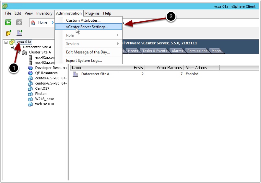This screenshot has height=183, width=261.
Task: Select W2k8_base in the tree
Action: (44, 99)
